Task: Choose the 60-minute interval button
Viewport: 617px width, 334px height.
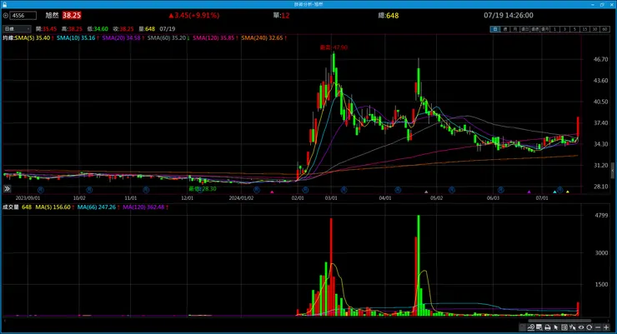Action: [604, 29]
